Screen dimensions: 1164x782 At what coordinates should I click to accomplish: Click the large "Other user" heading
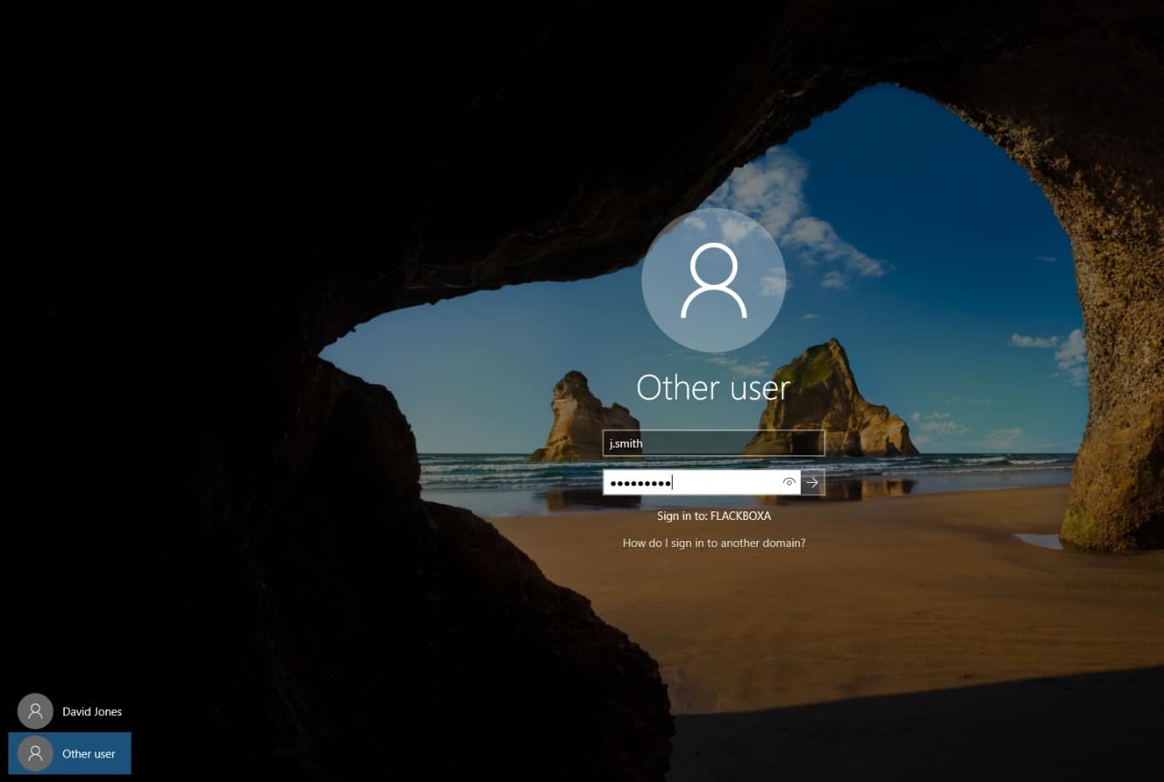pos(713,388)
